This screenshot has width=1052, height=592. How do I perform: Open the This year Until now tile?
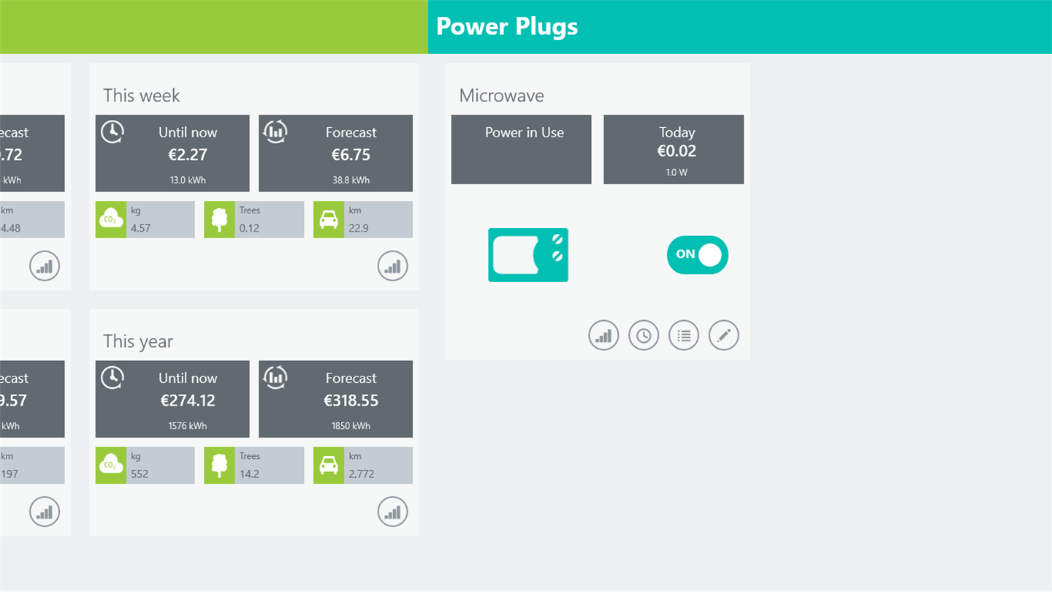tap(172, 398)
